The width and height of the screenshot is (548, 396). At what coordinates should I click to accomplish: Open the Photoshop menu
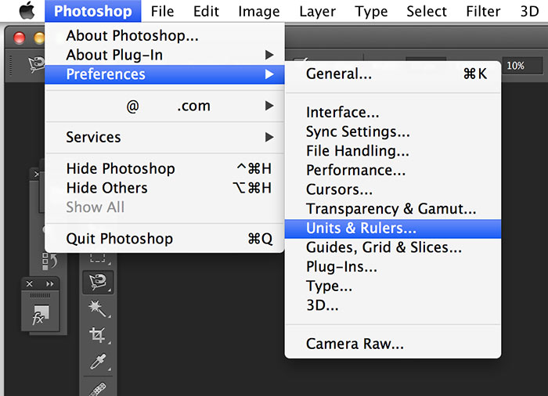click(x=93, y=11)
